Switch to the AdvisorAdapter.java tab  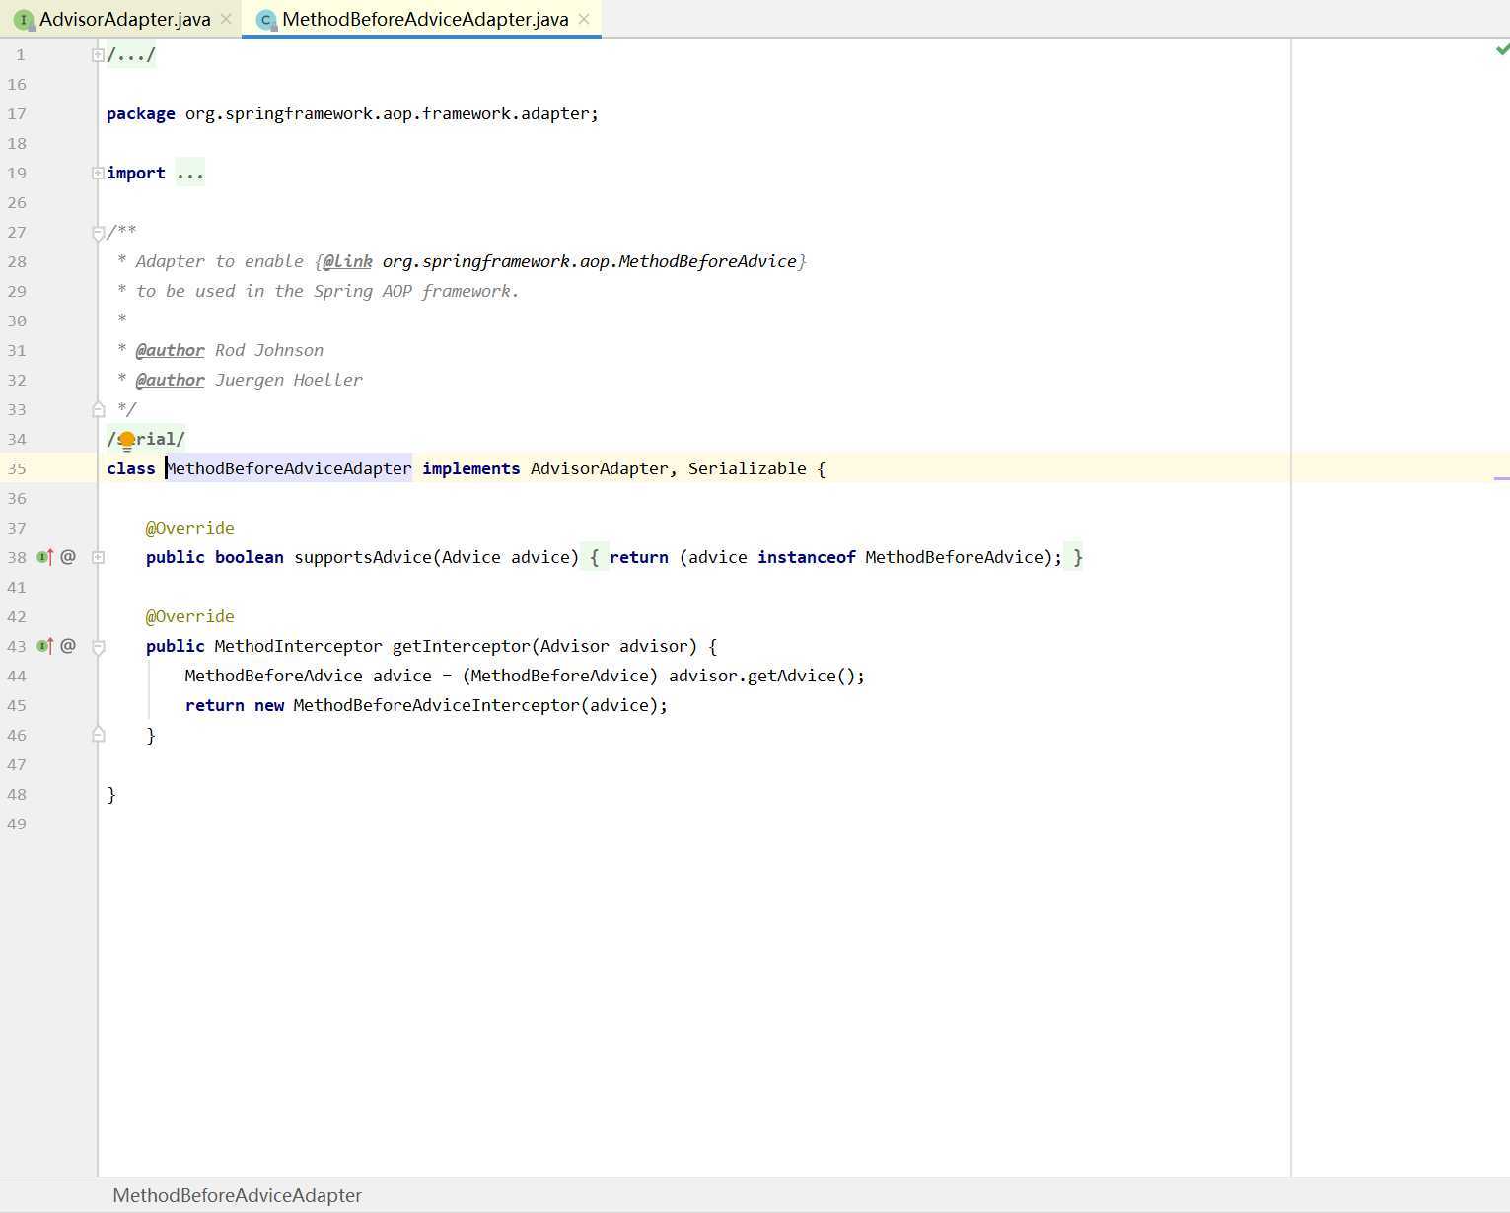(x=124, y=19)
